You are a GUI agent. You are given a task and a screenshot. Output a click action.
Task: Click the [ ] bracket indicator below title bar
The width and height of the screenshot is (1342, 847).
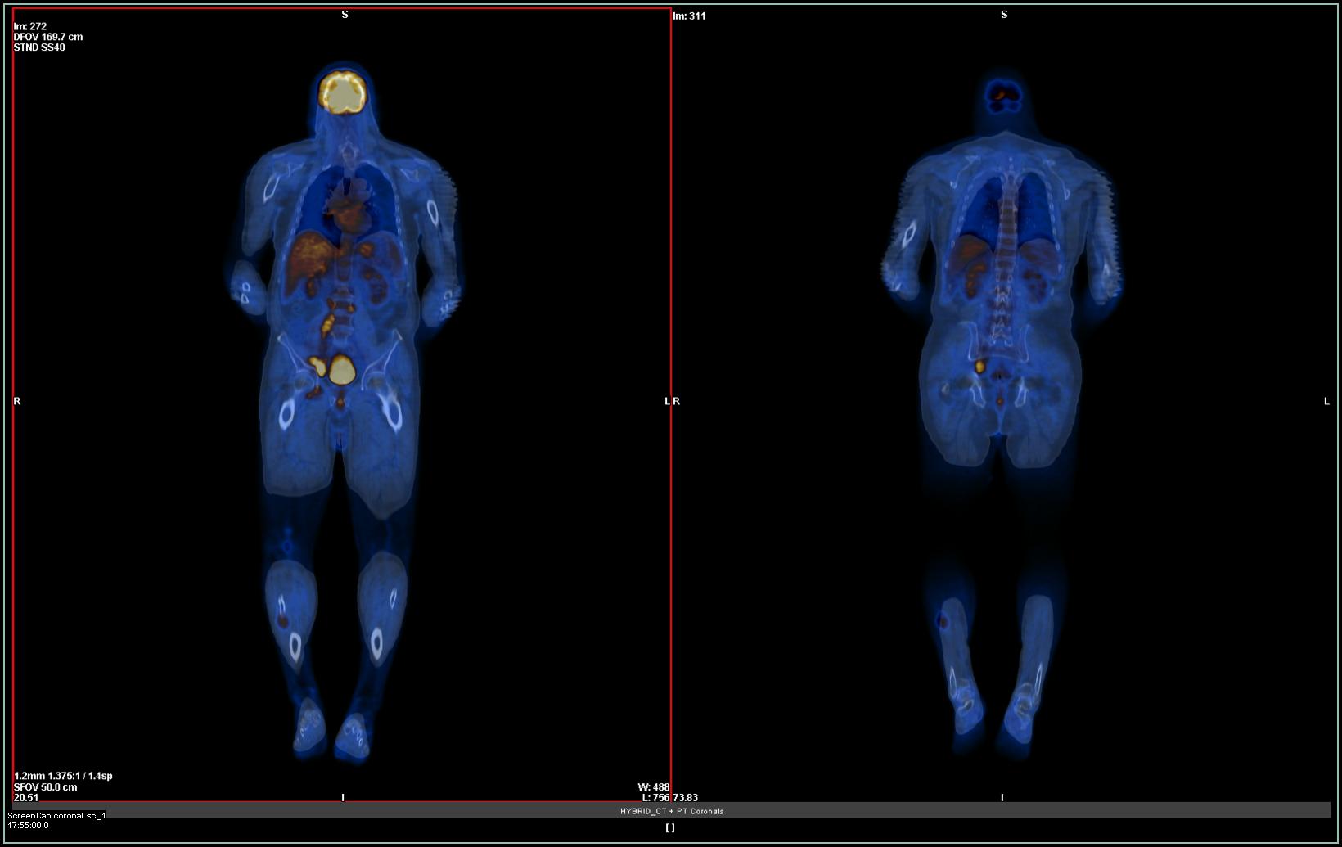click(x=670, y=827)
